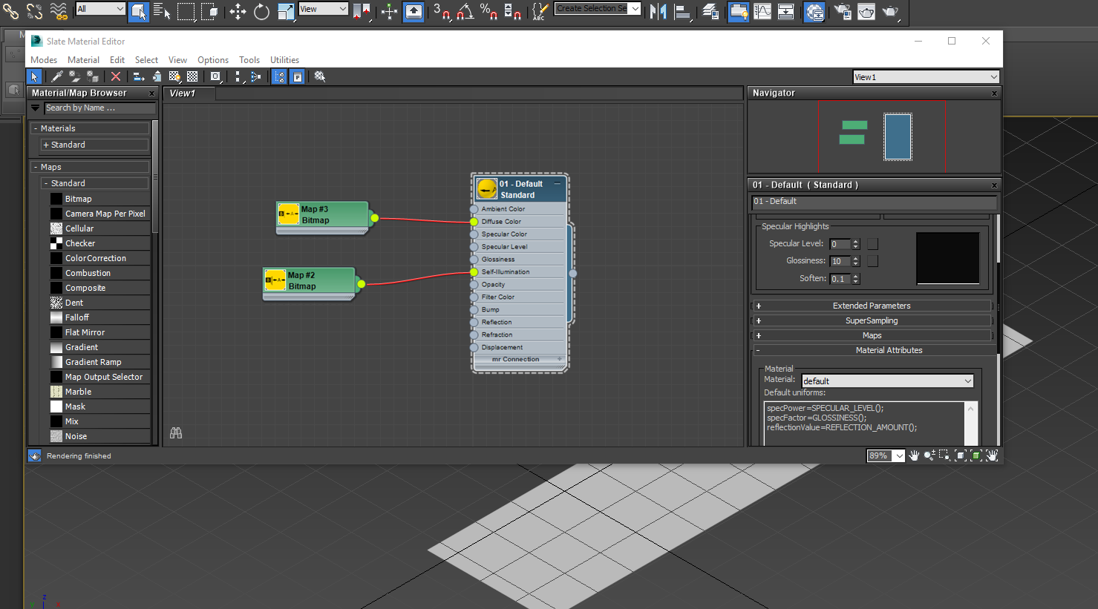
Task: Select the Gradient Ramp map entry
Action: tap(93, 362)
